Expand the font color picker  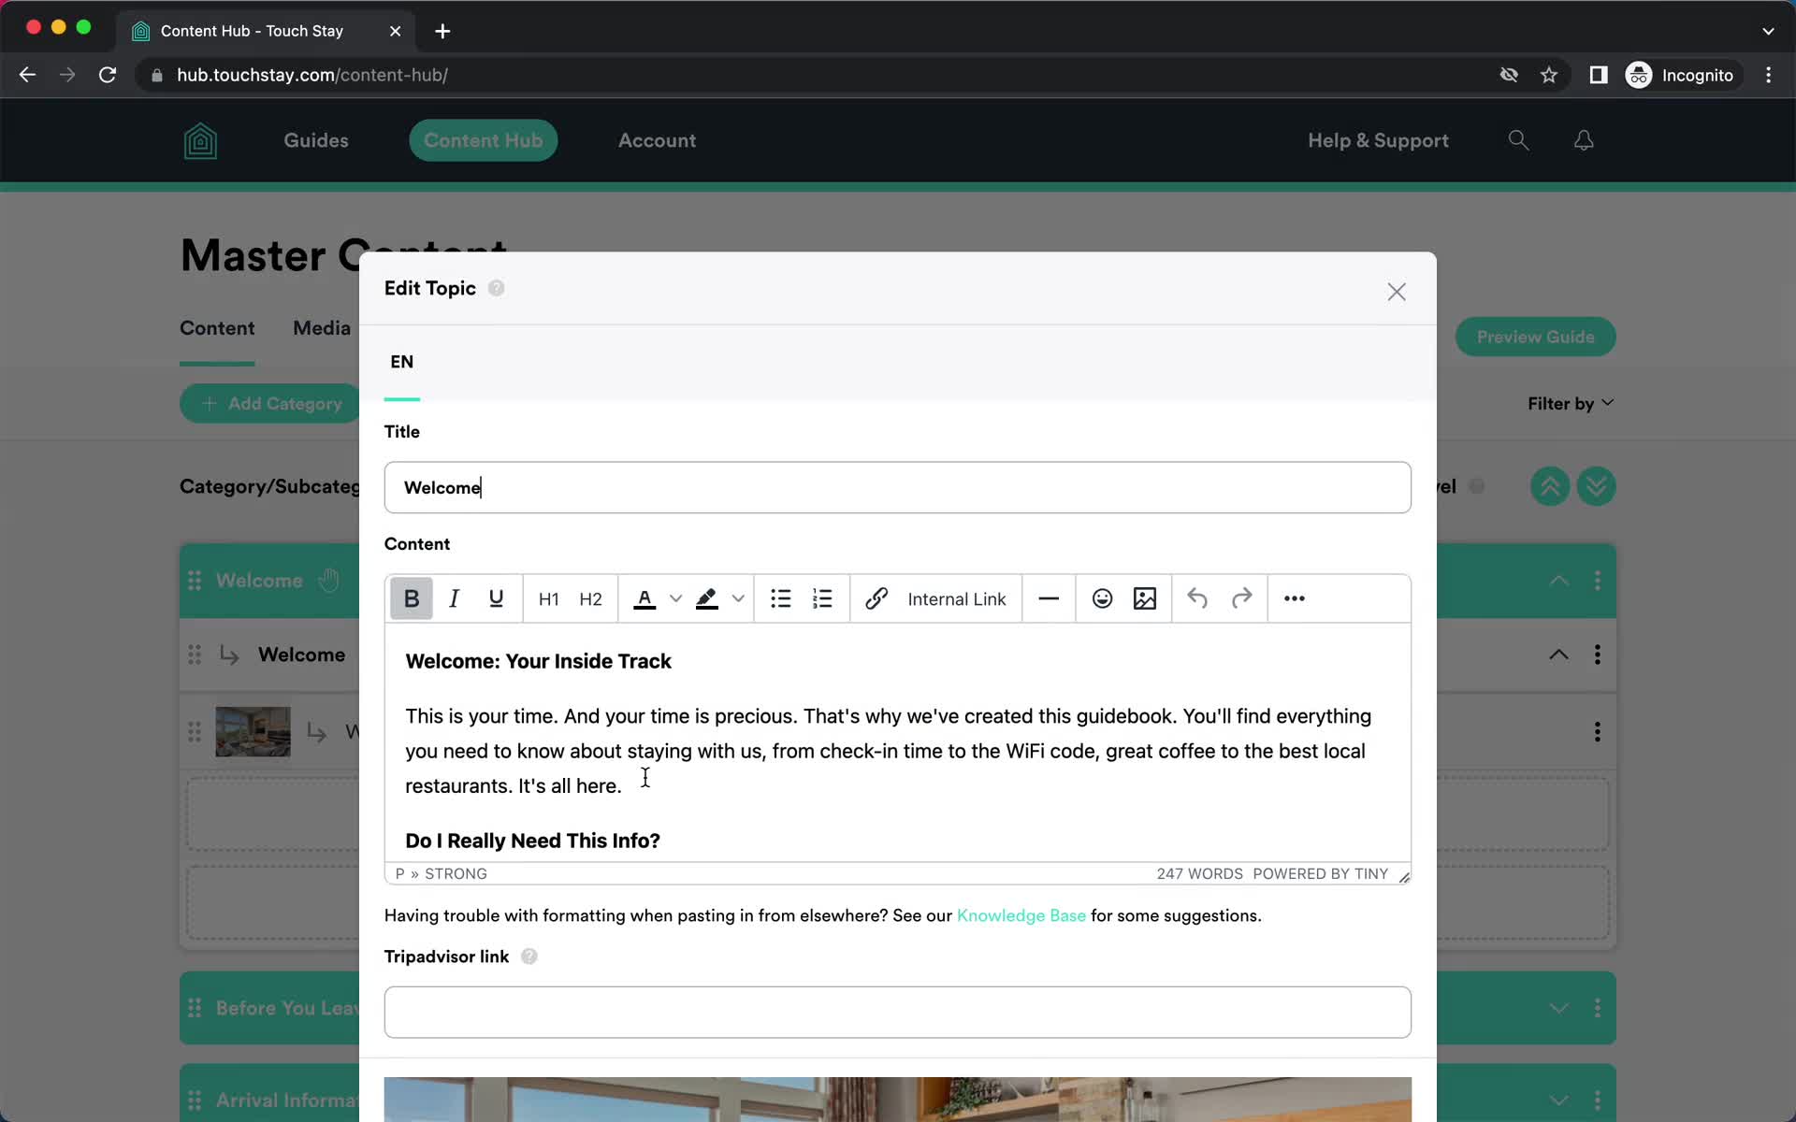(673, 597)
